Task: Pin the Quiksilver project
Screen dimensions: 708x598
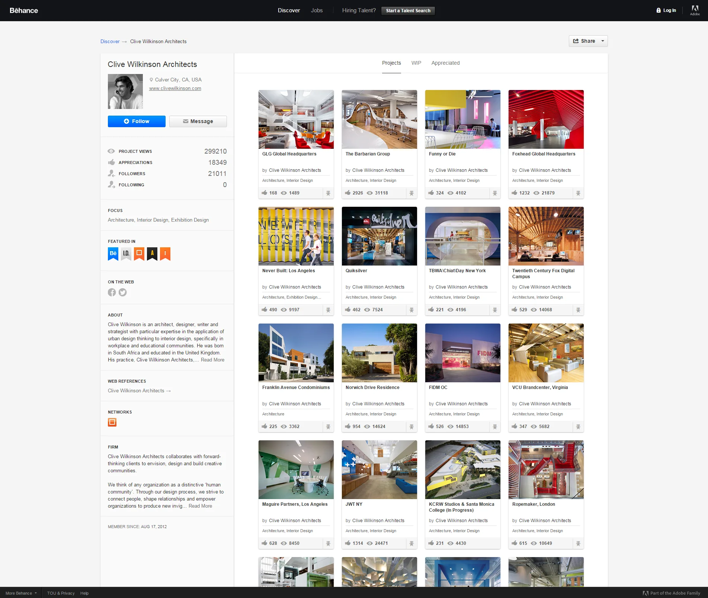Action: 411,310
